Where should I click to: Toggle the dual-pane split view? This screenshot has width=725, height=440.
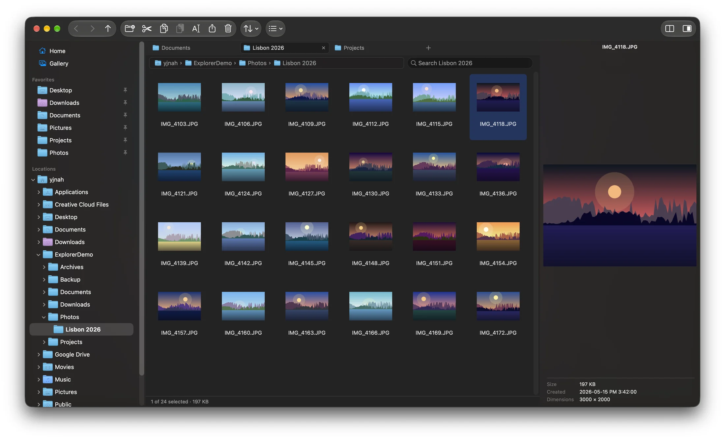coord(669,29)
